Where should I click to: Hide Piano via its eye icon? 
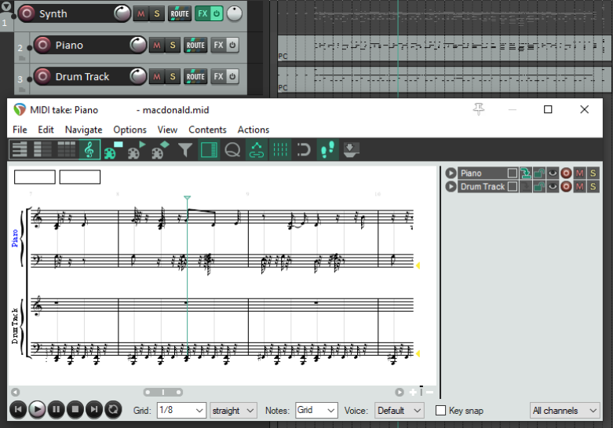pyautogui.click(x=552, y=173)
